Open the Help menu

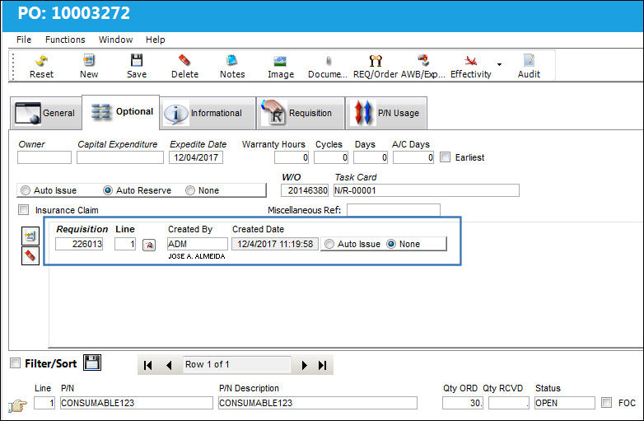tap(156, 40)
